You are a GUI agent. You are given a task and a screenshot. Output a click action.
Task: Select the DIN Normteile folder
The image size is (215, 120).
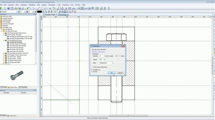[7, 22]
